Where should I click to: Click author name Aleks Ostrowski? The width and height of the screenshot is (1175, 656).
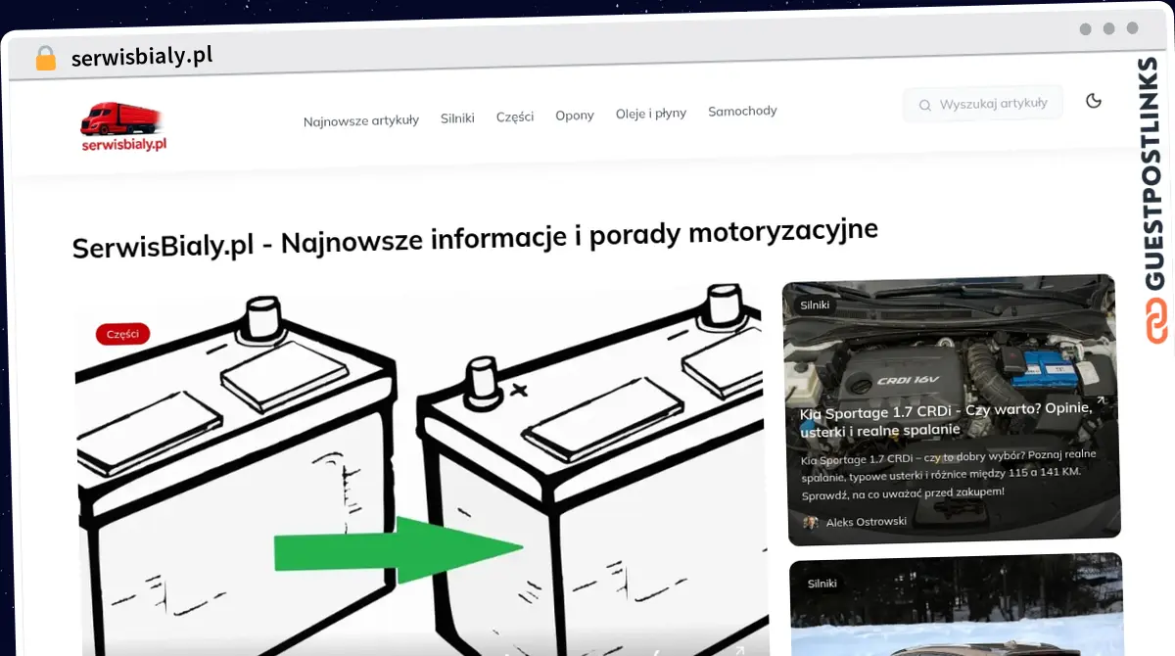tap(866, 522)
